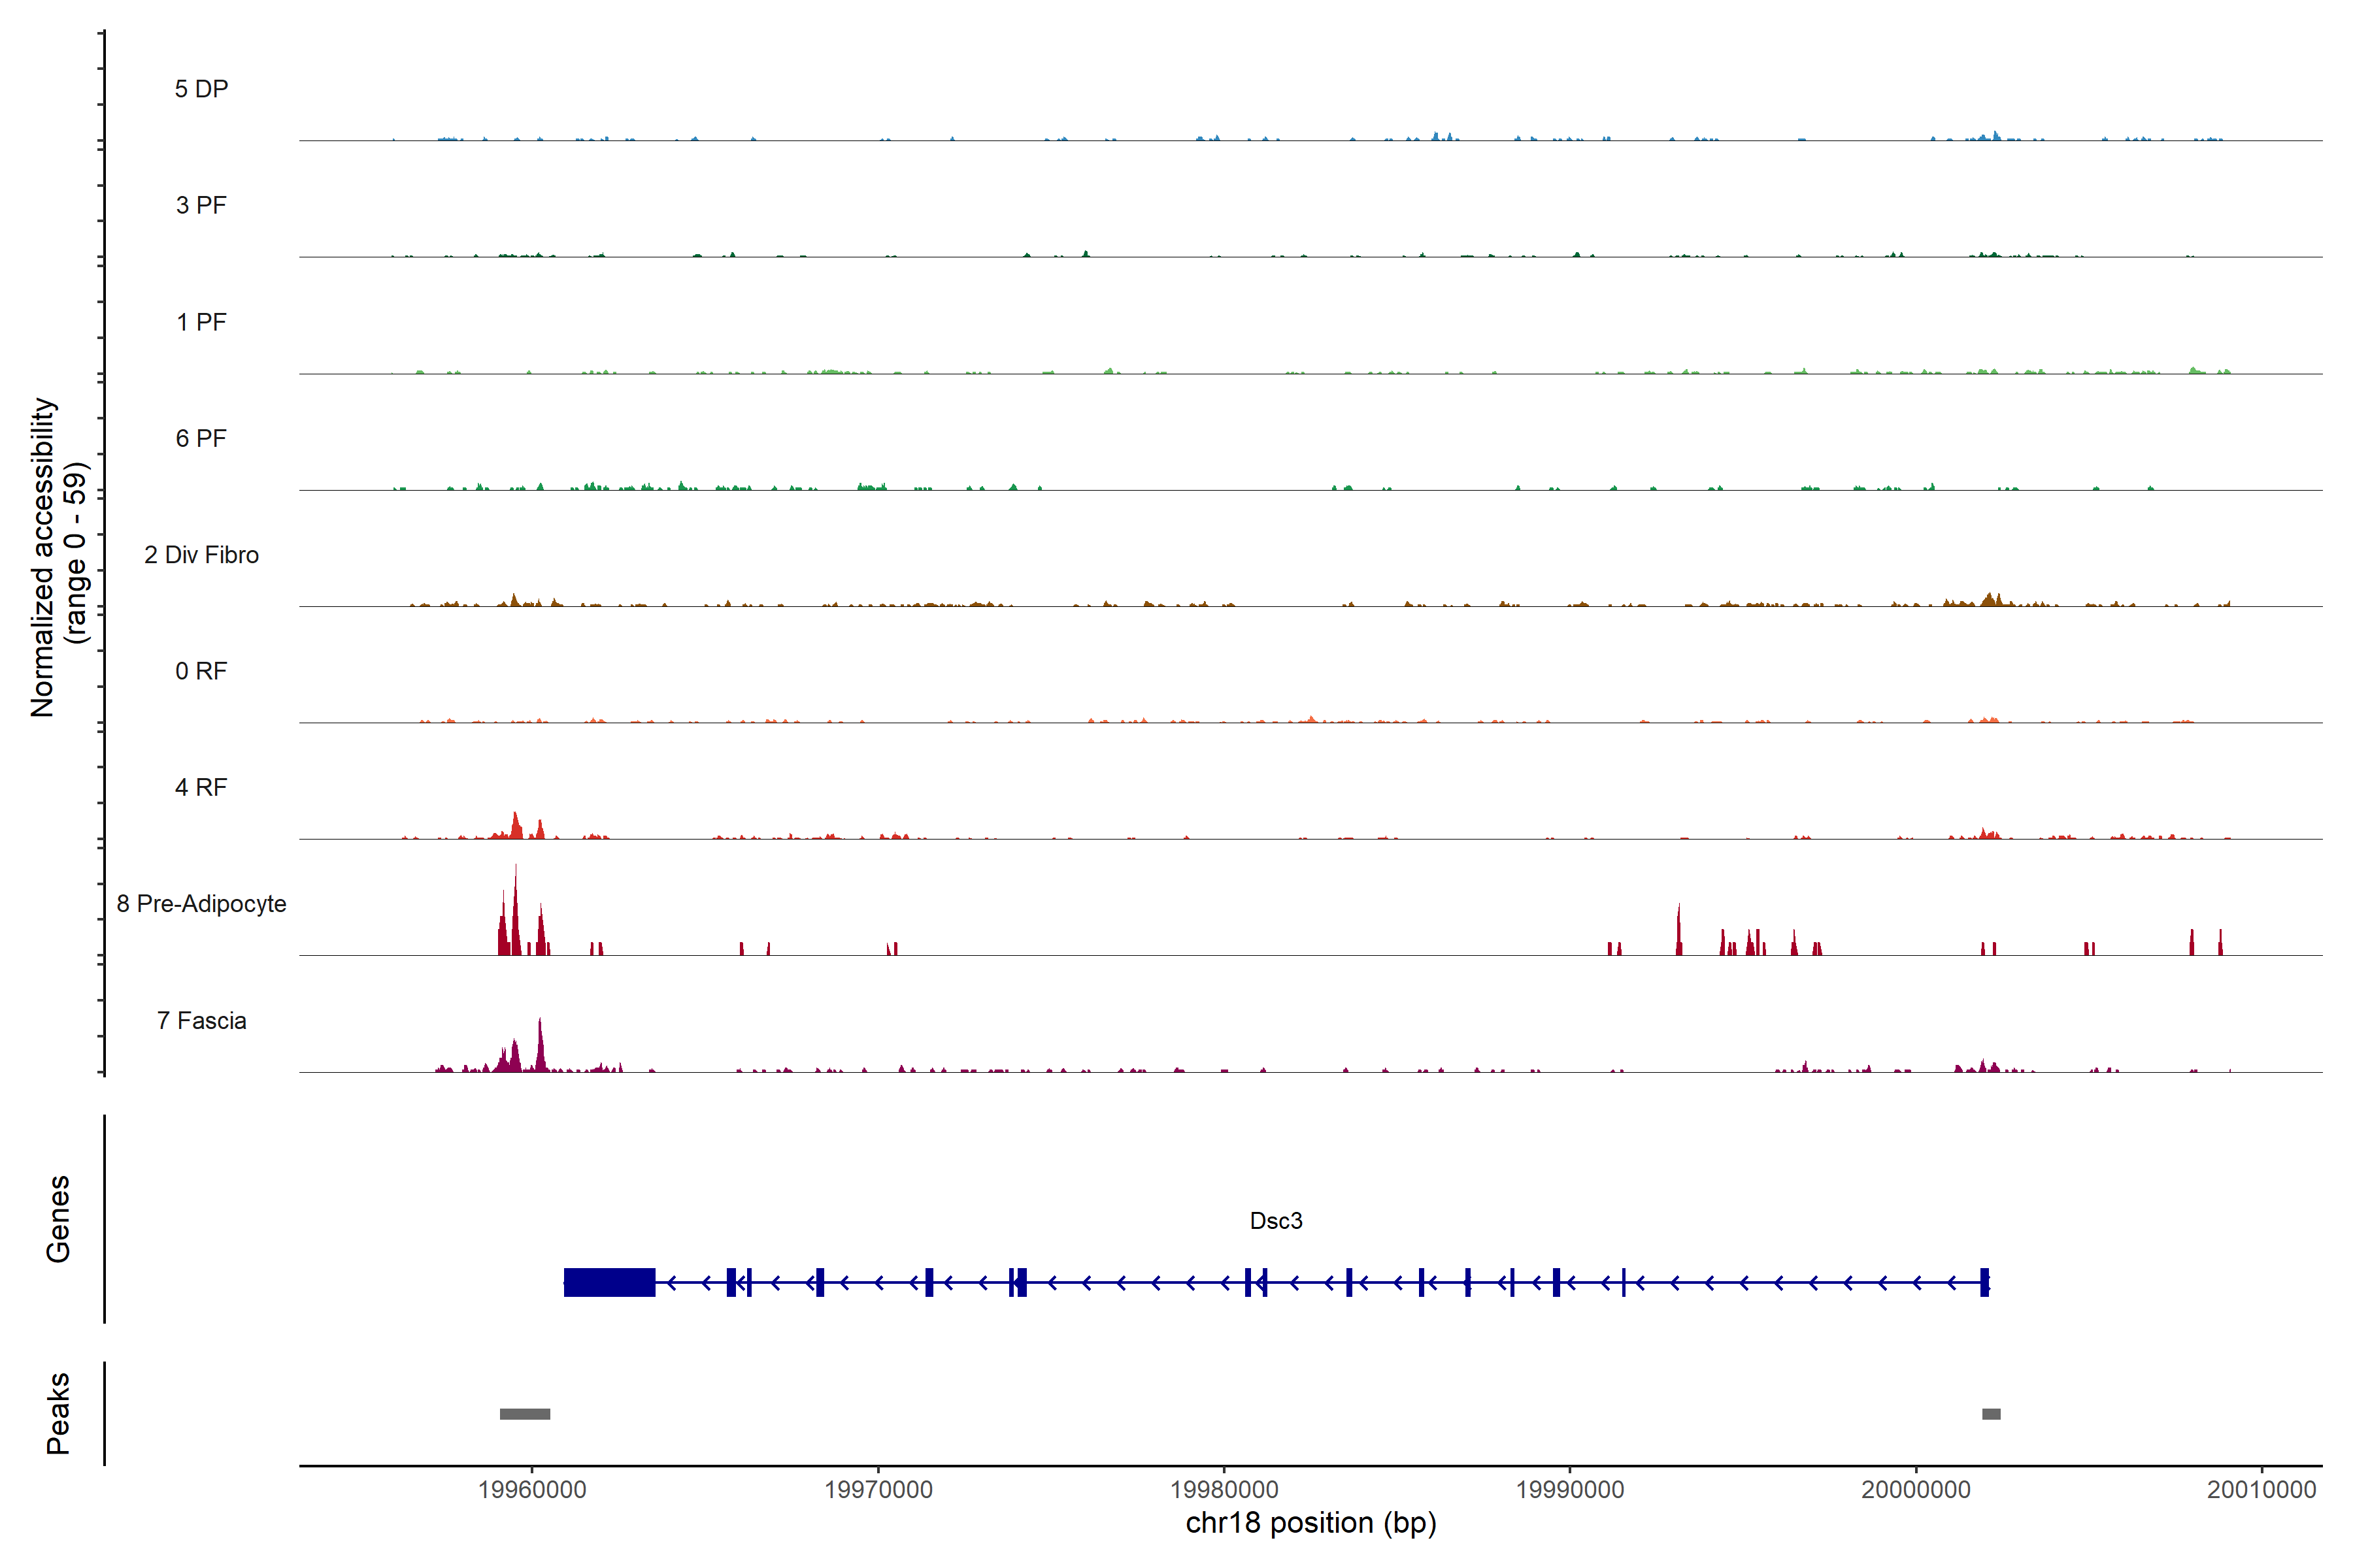Click the 3 PF track label
The image size is (2353, 1568).
click(x=201, y=205)
